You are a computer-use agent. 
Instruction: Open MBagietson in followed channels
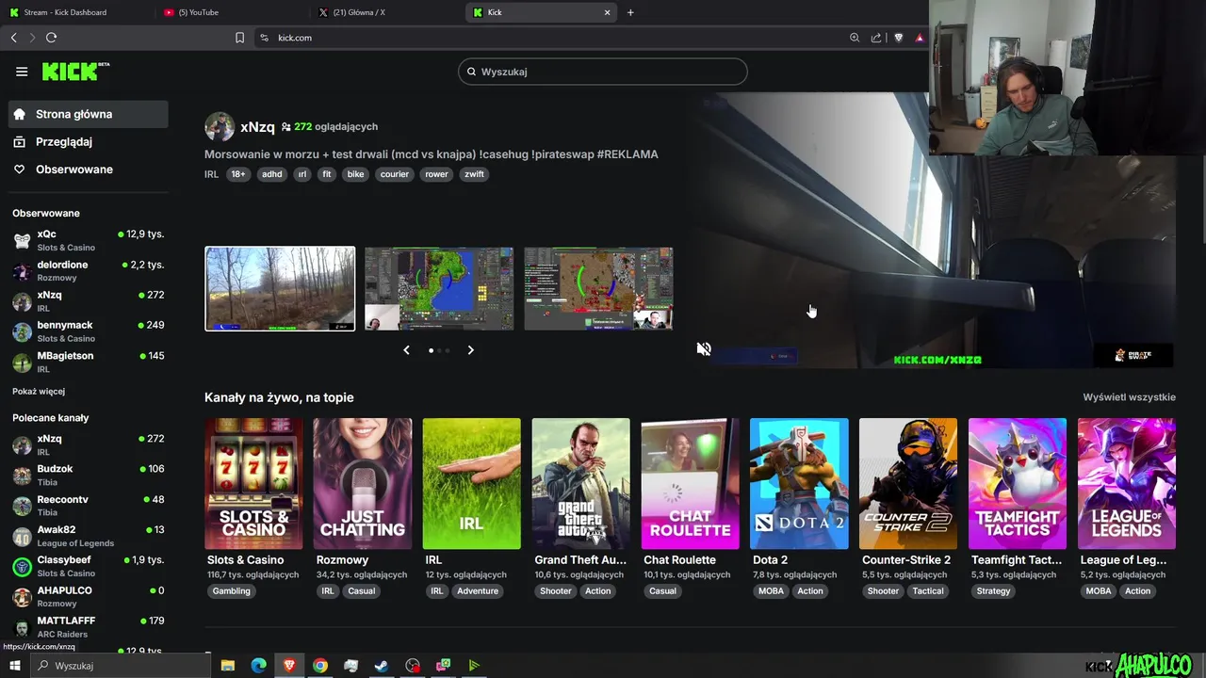[89, 362]
